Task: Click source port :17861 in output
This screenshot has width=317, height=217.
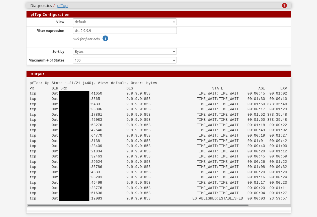Action: [96, 115]
